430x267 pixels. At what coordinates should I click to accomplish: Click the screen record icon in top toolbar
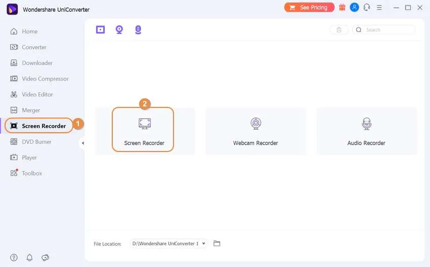point(100,29)
